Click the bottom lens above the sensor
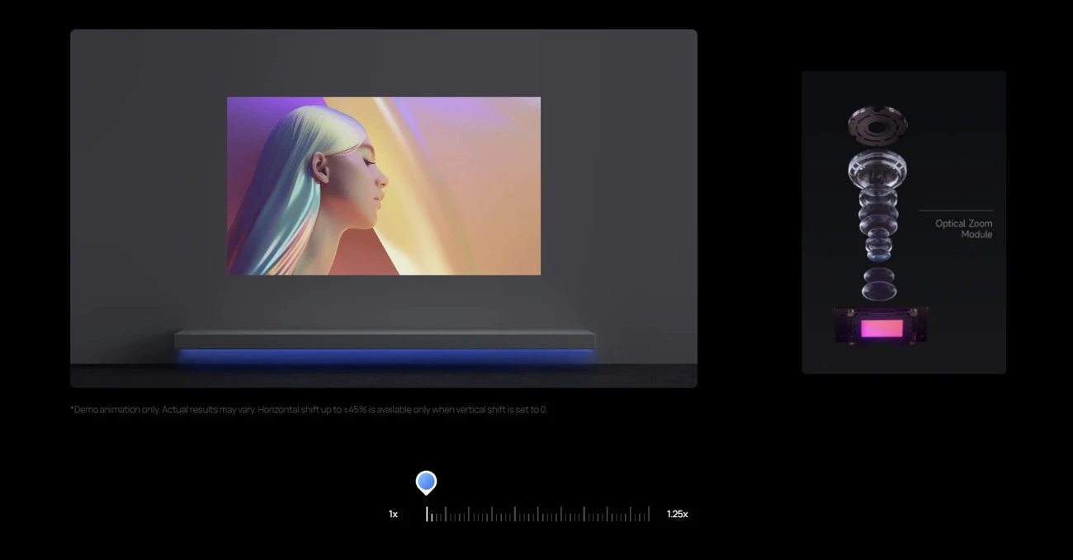The image size is (1073, 560). coord(878,283)
